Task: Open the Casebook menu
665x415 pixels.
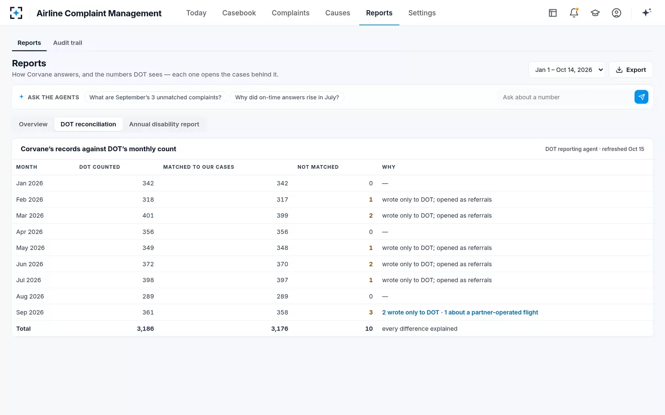Action: click(239, 13)
